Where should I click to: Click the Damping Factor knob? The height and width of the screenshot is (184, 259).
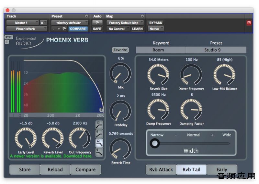coord(191,109)
